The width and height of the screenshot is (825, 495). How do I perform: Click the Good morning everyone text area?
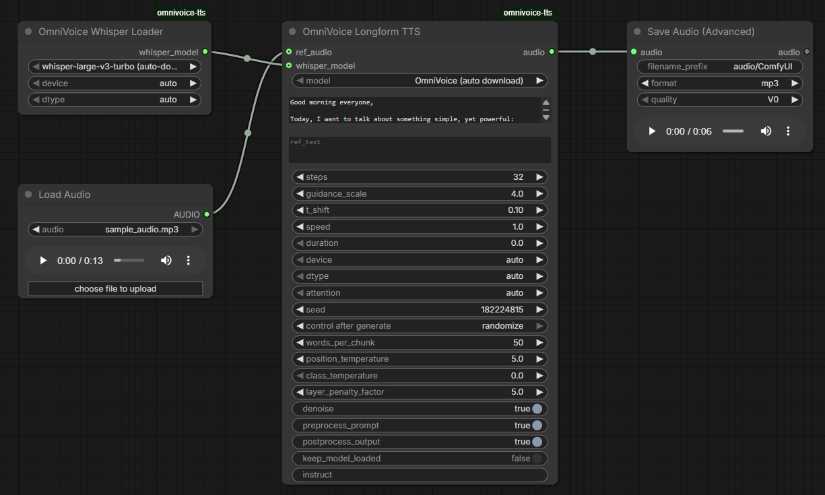click(415, 110)
